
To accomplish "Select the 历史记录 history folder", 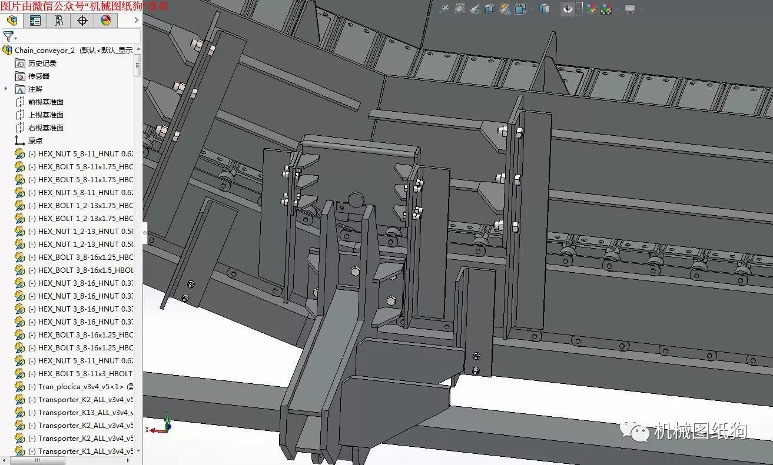I will click(36, 63).
